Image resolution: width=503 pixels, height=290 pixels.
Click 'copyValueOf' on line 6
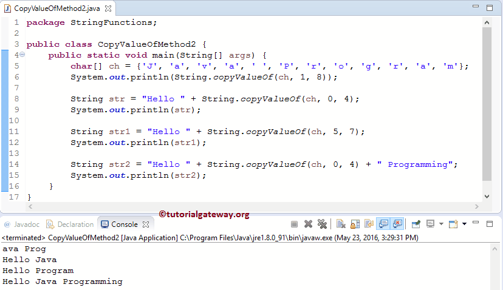click(x=243, y=77)
